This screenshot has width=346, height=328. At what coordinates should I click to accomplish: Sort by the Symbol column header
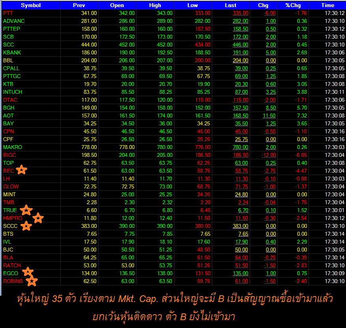click(31, 5)
